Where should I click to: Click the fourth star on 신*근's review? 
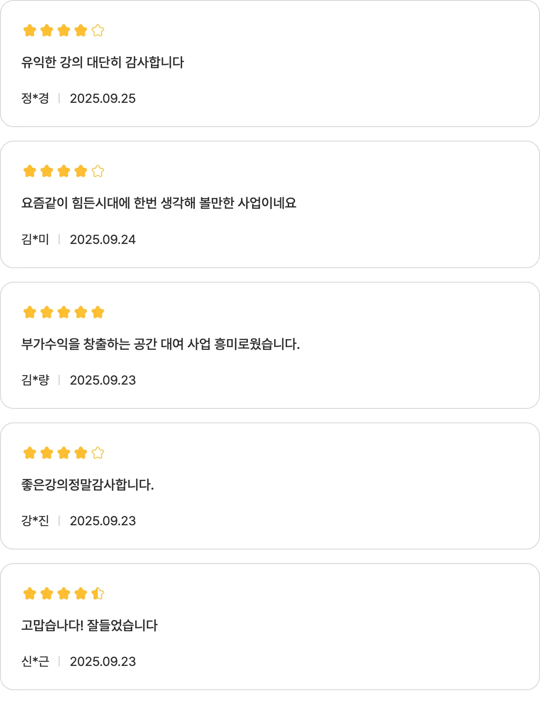pyautogui.click(x=81, y=594)
